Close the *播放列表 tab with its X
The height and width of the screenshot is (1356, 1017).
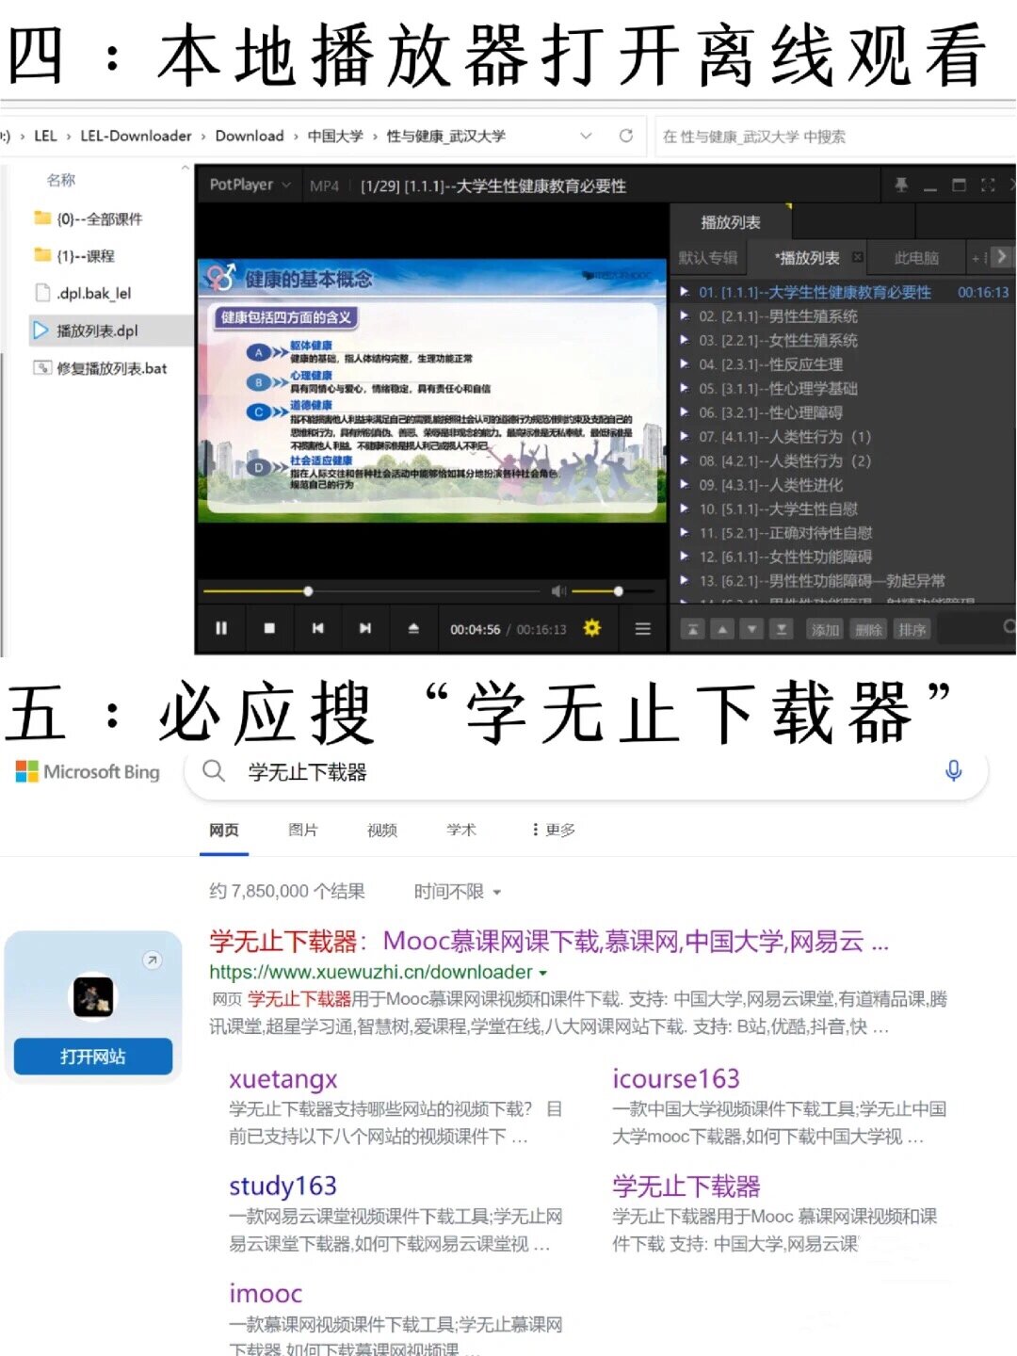[x=858, y=257]
